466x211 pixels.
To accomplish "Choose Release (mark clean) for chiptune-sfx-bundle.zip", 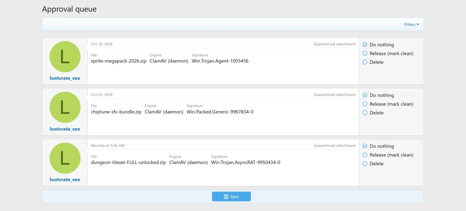I will pos(388,104).
